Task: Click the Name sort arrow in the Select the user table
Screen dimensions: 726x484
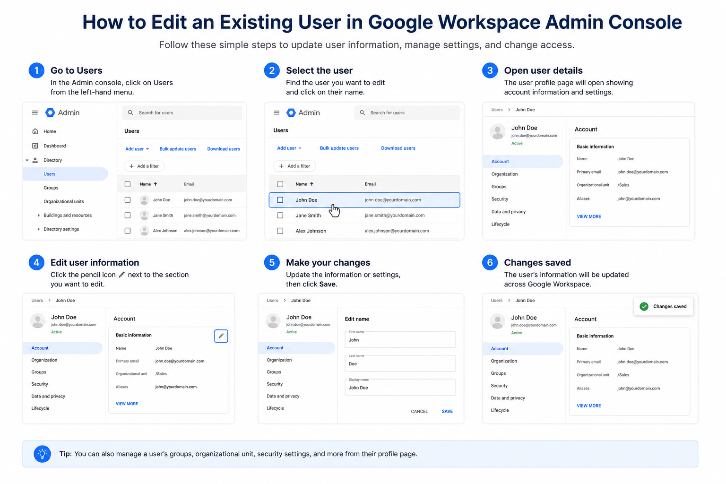Action: pos(312,184)
